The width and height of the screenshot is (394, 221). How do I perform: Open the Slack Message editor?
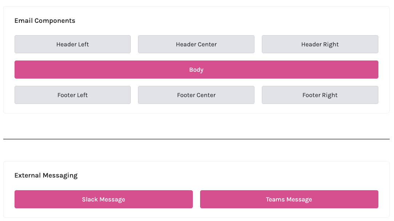pyautogui.click(x=103, y=199)
